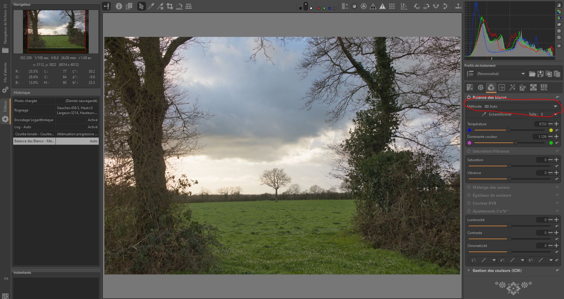Switch to the Exposure tools tab

pyautogui.click(x=470, y=87)
